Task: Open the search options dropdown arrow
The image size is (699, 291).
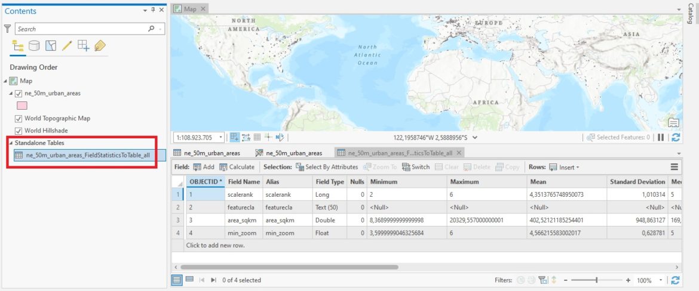Action: pyautogui.click(x=161, y=29)
